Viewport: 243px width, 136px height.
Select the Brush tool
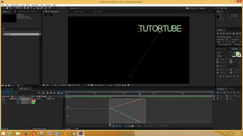click(x=35, y=8)
